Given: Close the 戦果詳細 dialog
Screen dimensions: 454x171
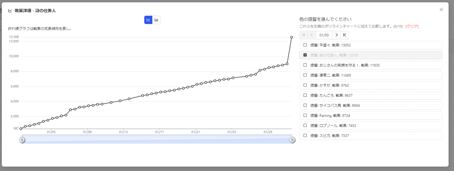Looking at the screenshot, I should tap(441, 9).
